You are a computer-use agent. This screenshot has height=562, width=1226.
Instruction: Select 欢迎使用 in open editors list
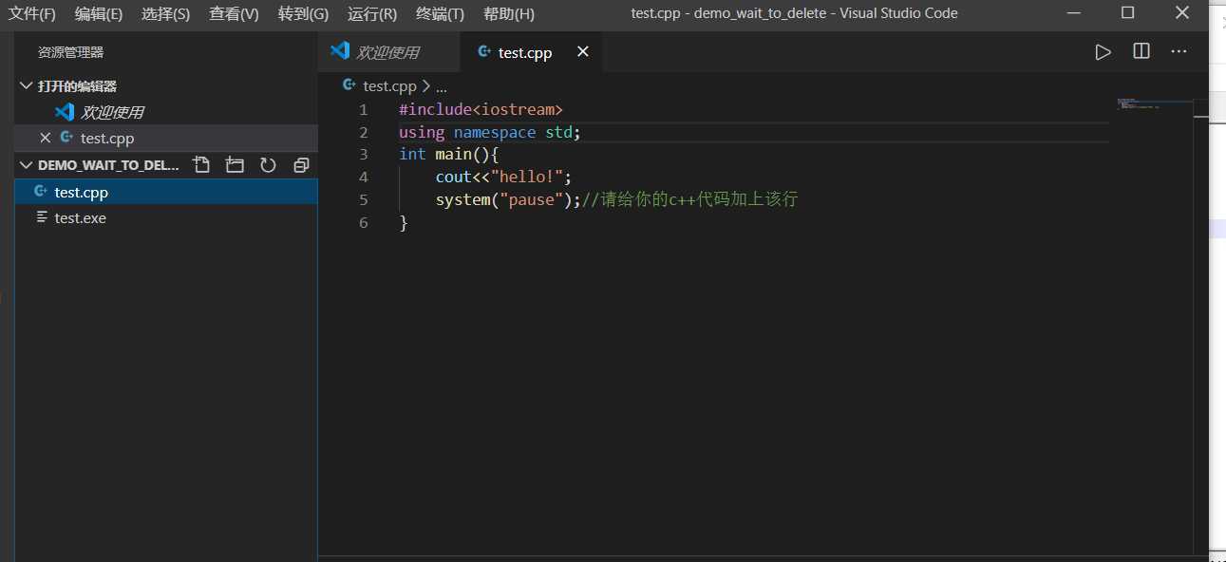click(x=166, y=112)
